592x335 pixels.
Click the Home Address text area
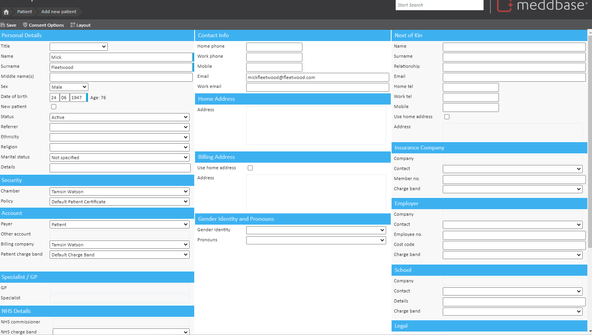[x=316, y=125]
